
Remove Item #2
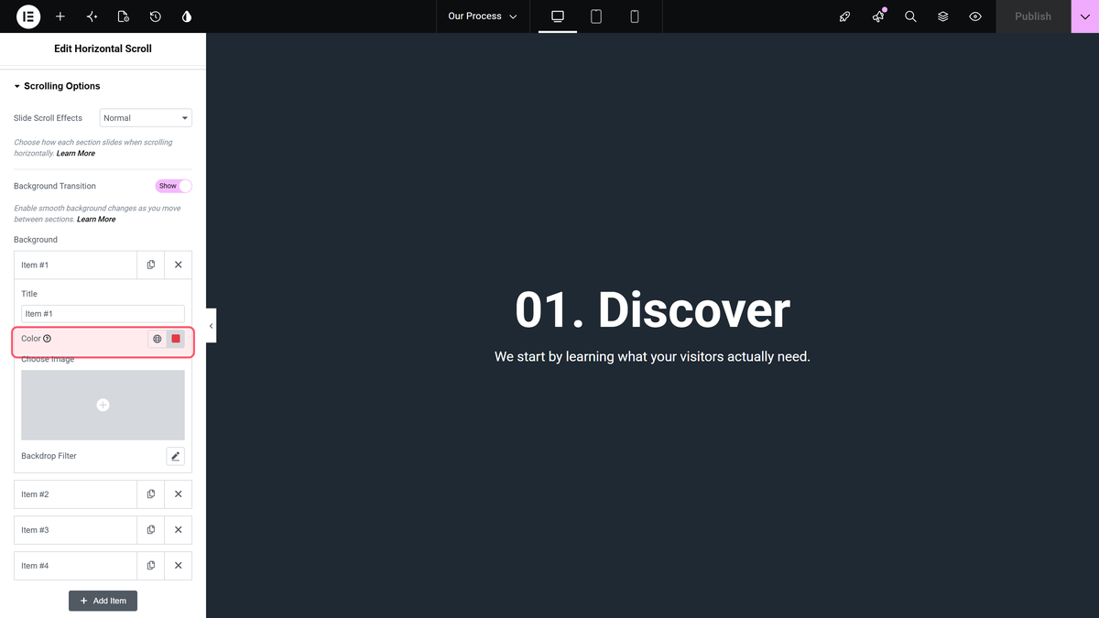(179, 494)
